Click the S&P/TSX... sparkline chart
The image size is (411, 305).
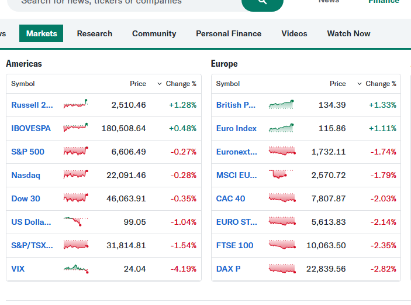pos(76,245)
